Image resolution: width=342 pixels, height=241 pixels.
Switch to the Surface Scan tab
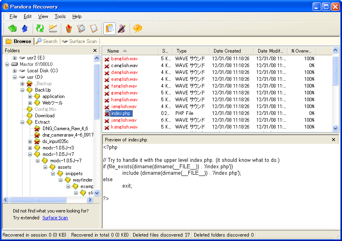point(79,41)
